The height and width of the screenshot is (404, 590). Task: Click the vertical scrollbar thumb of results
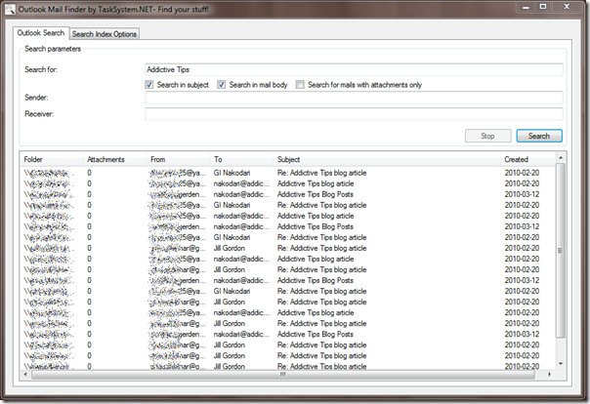561,250
